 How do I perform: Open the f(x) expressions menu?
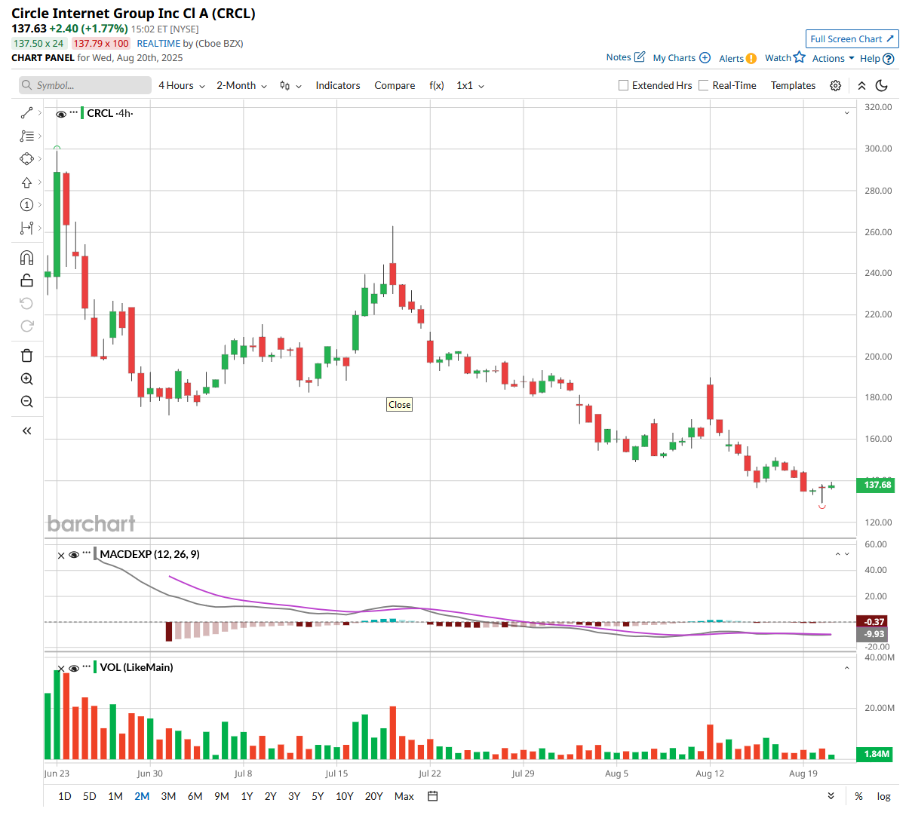437,86
